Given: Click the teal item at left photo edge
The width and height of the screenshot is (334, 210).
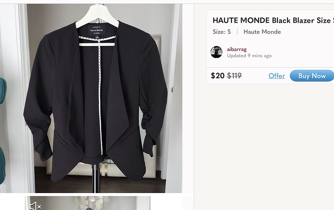Looking at the screenshot, I should (3, 90).
